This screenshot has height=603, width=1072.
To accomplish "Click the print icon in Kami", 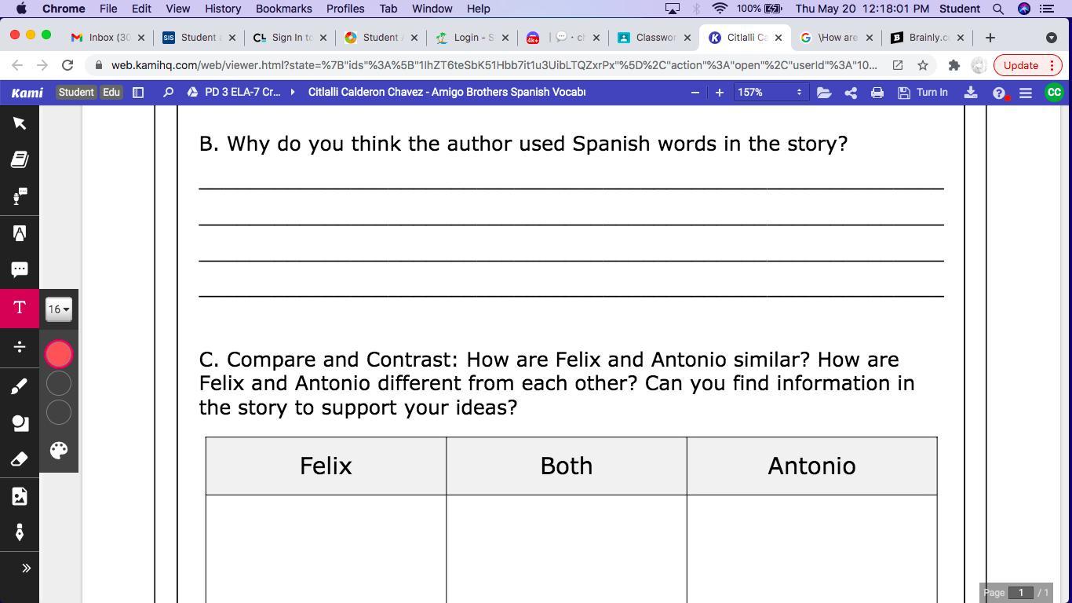I will pos(877,93).
